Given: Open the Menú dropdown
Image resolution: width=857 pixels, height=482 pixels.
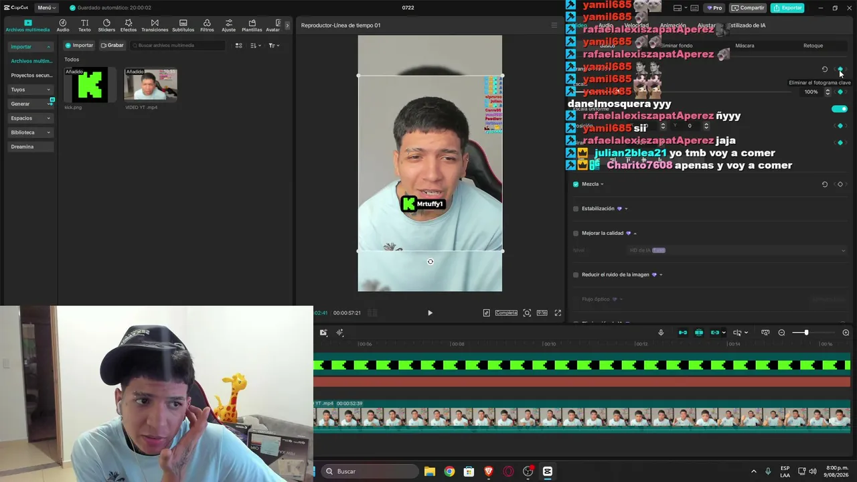Looking at the screenshot, I should coord(46,8).
